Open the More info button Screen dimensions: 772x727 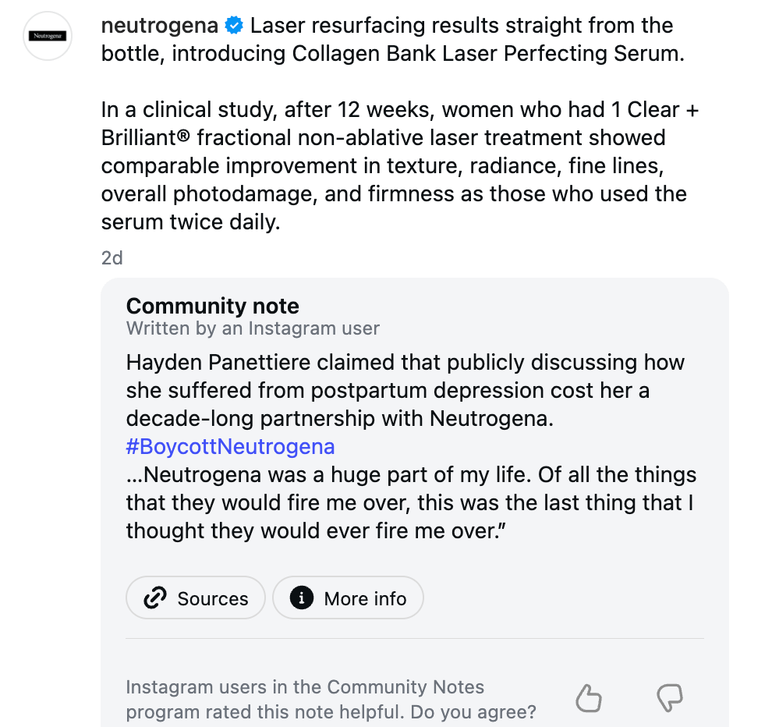coord(348,598)
